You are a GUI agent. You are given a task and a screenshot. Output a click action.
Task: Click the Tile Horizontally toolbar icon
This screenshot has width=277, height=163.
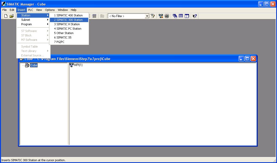[x=181, y=16]
